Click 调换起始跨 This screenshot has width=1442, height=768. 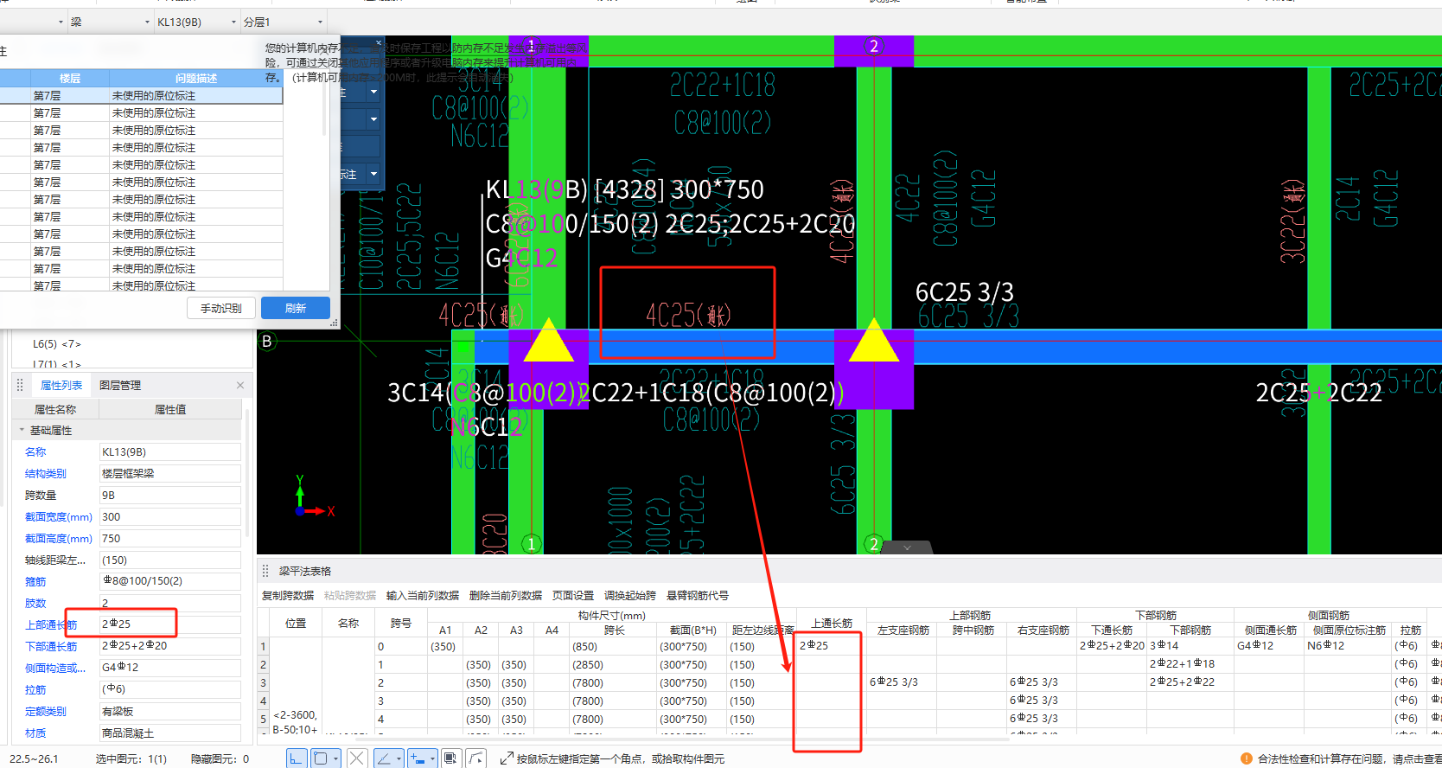(x=630, y=596)
